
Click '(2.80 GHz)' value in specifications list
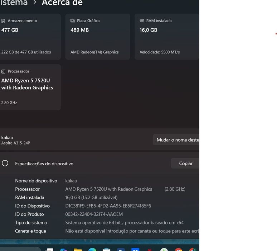175,189
